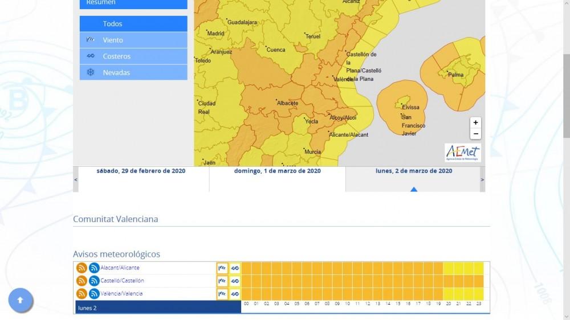Click the map zoom out minus button
The height and width of the screenshot is (320, 570).
[x=475, y=134]
